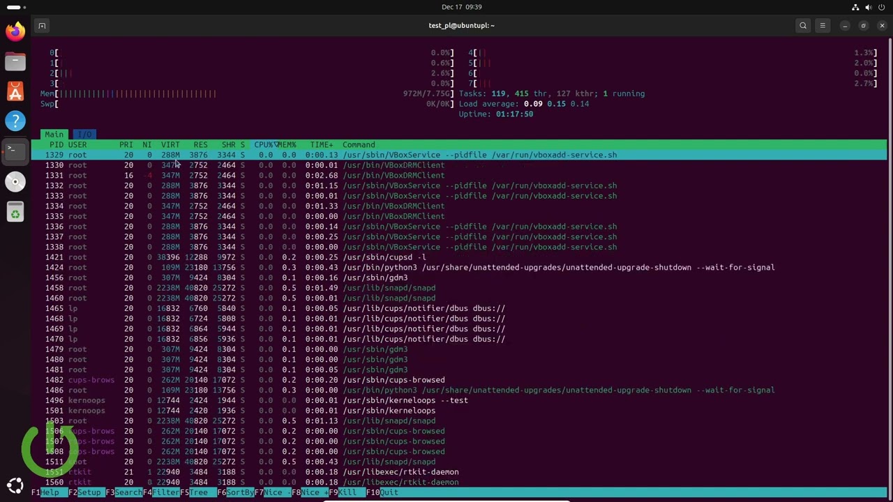Sort by the USER column header
This screenshot has height=502, width=893.
tap(77, 144)
